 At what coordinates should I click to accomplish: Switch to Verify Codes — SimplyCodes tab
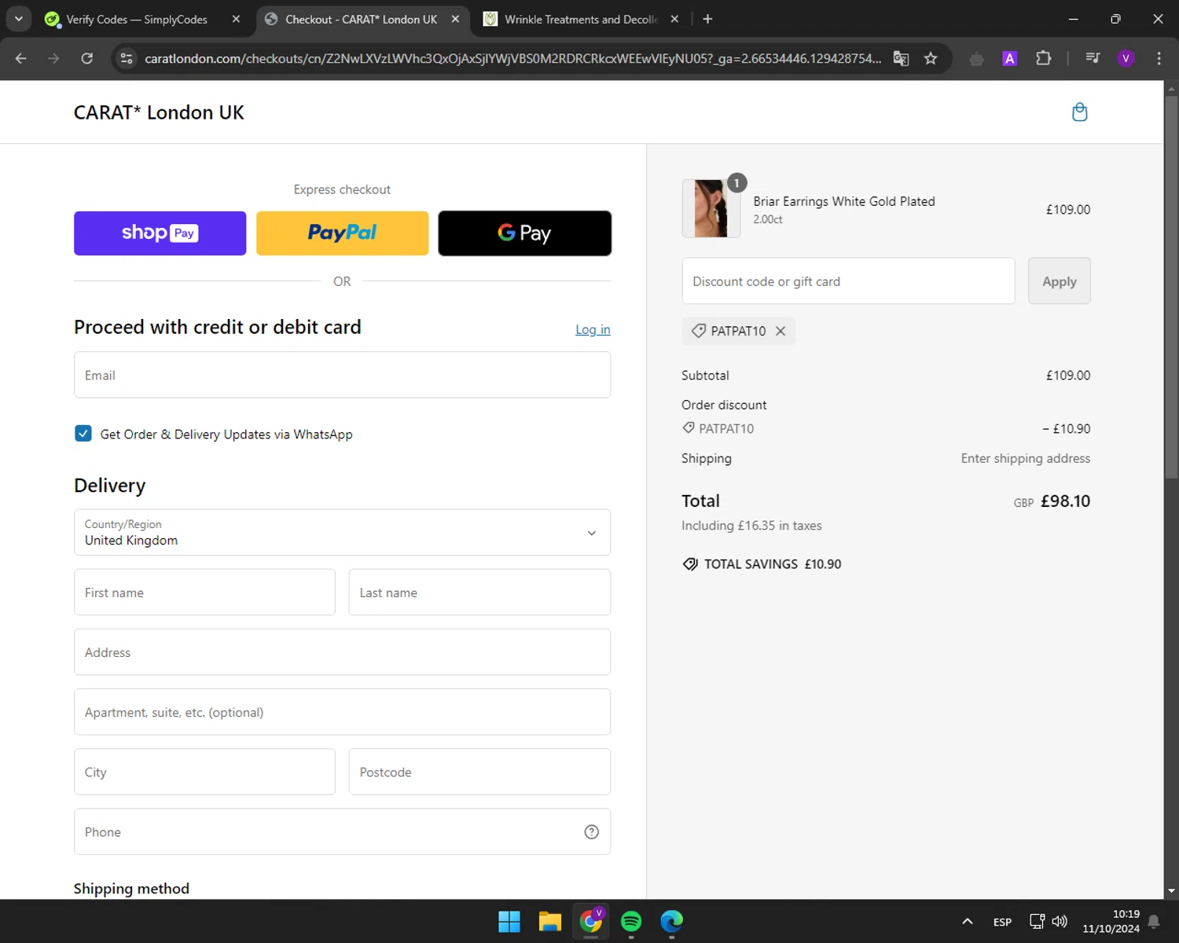point(137,19)
